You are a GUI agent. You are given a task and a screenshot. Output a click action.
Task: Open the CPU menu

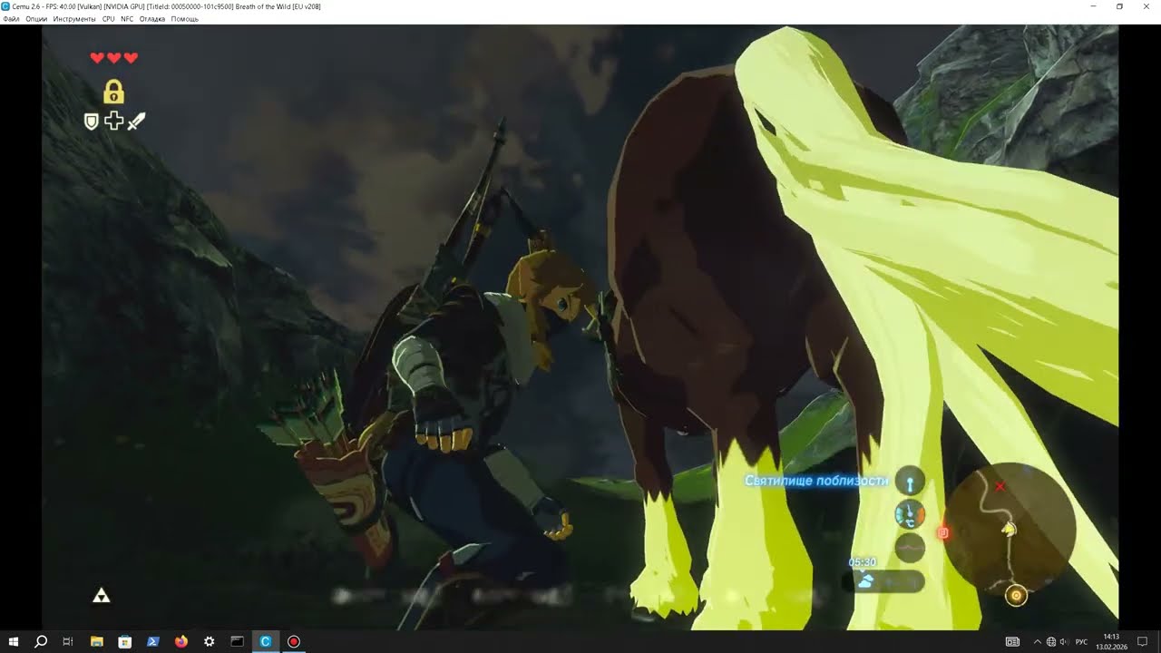pos(109,18)
